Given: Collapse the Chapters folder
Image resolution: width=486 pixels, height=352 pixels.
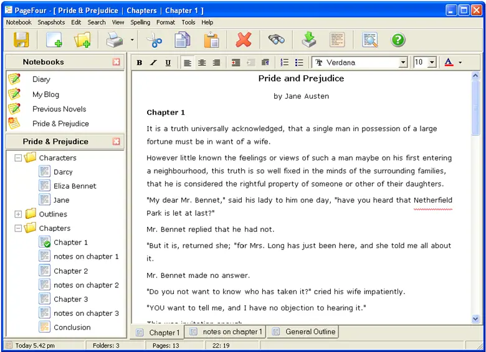Looking at the screenshot, I should click(18, 228).
